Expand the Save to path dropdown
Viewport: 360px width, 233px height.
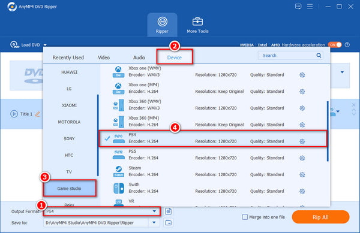154,222
